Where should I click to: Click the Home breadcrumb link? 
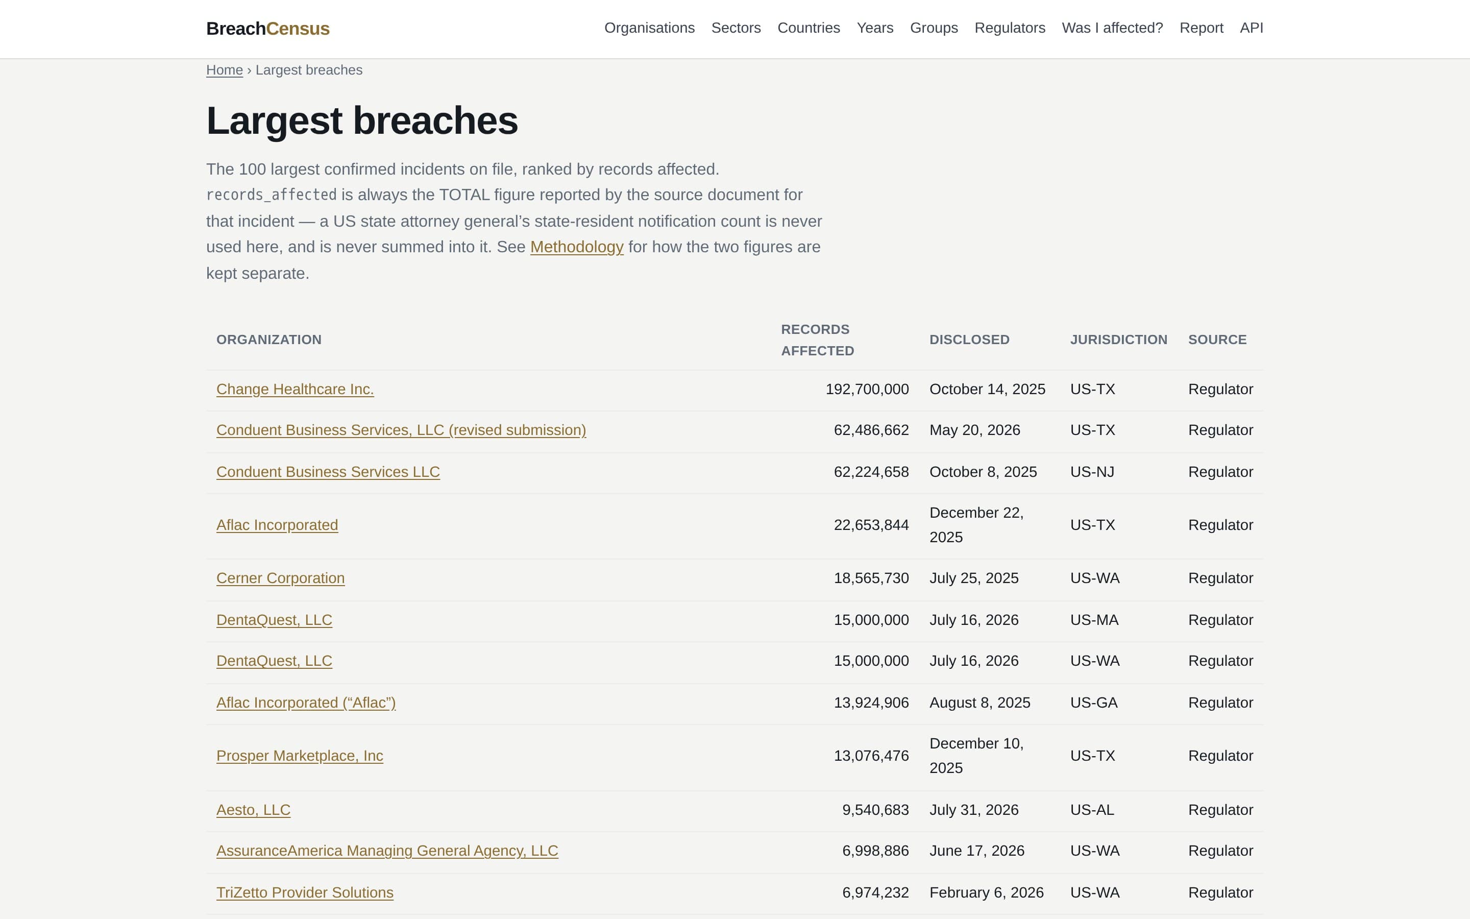pyautogui.click(x=224, y=70)
